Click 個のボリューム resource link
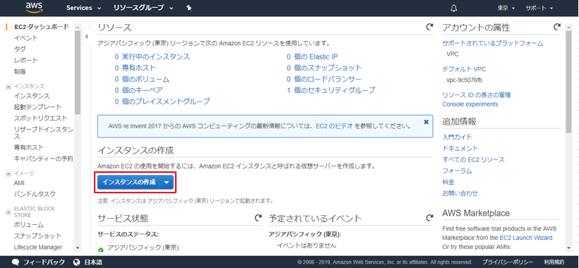Image resolution: width=579 pixels, height=268 pixels. [145, 79]
